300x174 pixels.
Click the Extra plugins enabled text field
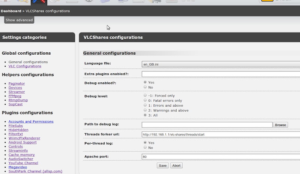coord(221,74)
